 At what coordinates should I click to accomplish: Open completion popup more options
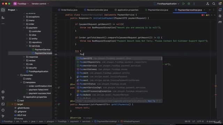[x=160, y=101]
